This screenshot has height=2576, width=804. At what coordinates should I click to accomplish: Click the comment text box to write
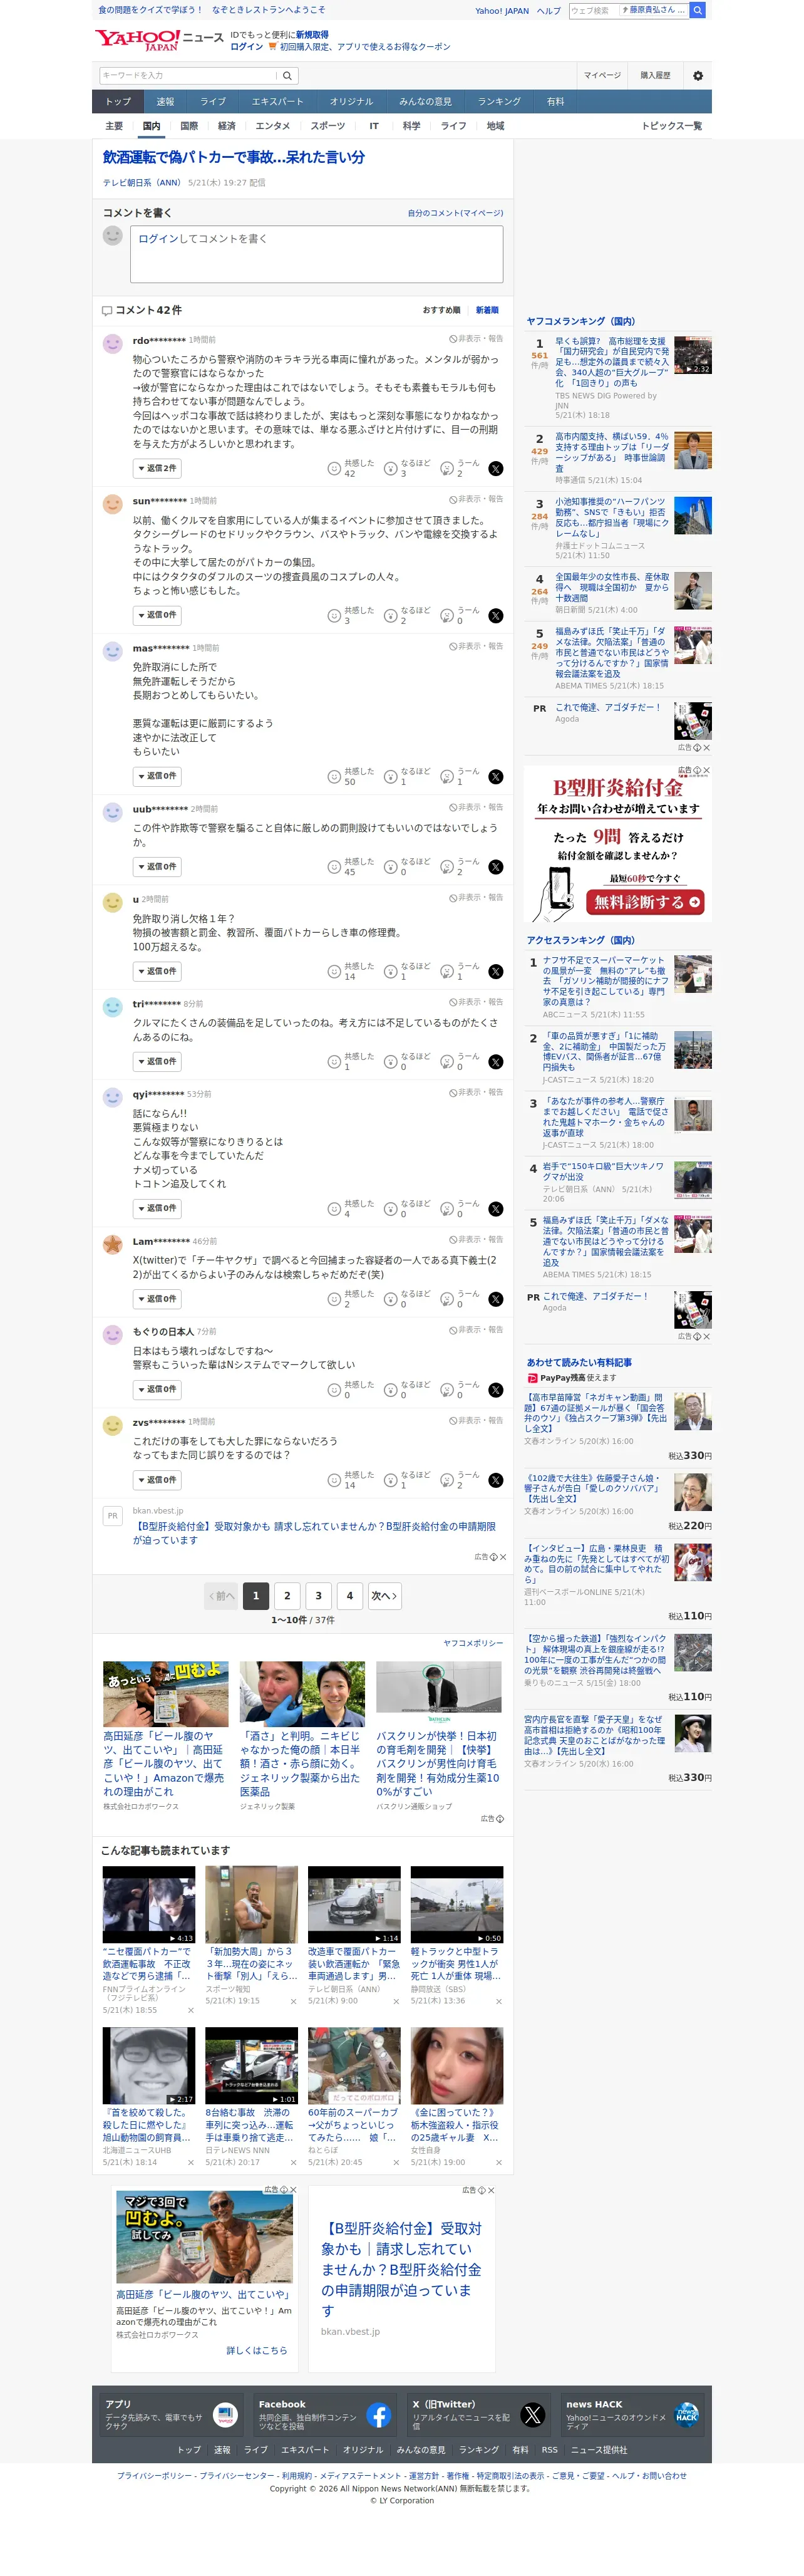(x=316, y=254)
